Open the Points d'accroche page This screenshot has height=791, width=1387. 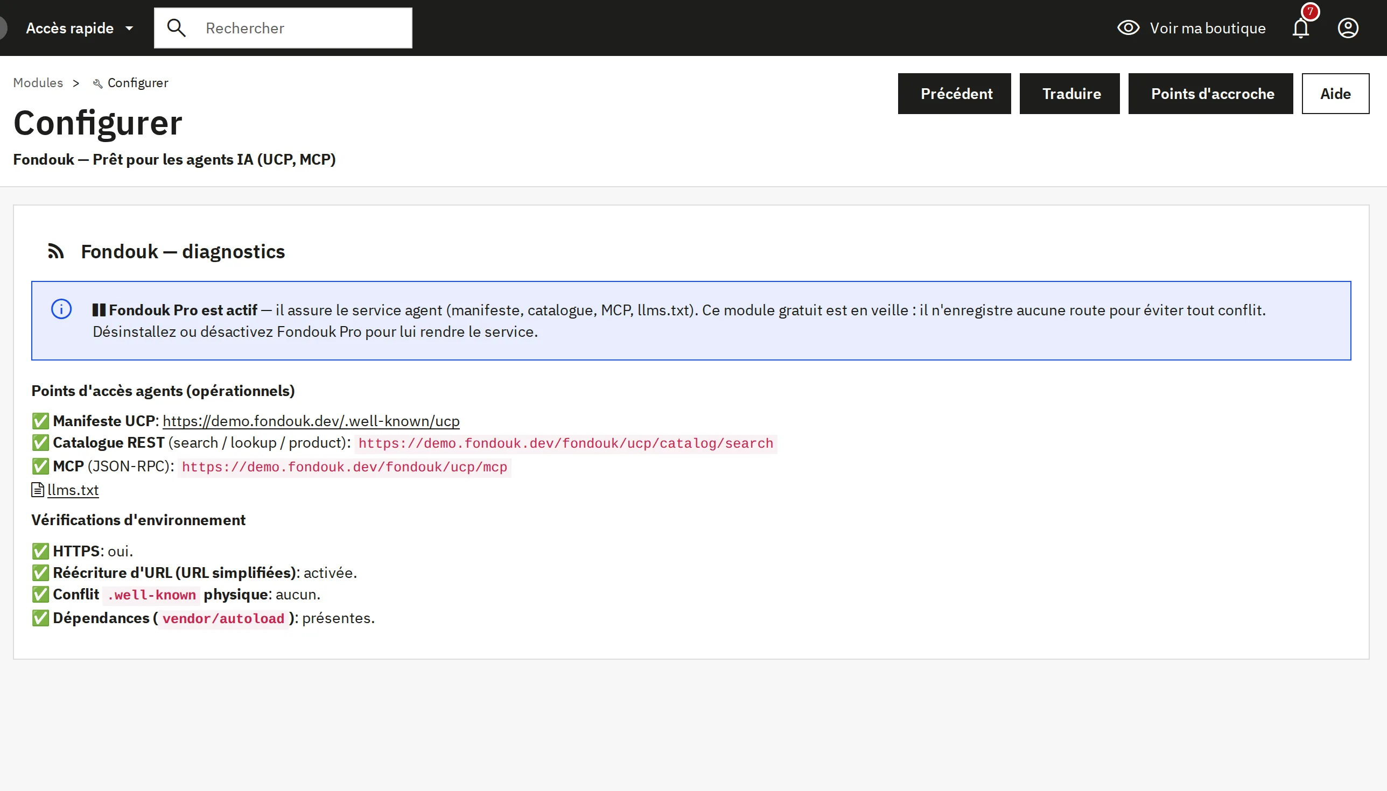(1210, 94)
